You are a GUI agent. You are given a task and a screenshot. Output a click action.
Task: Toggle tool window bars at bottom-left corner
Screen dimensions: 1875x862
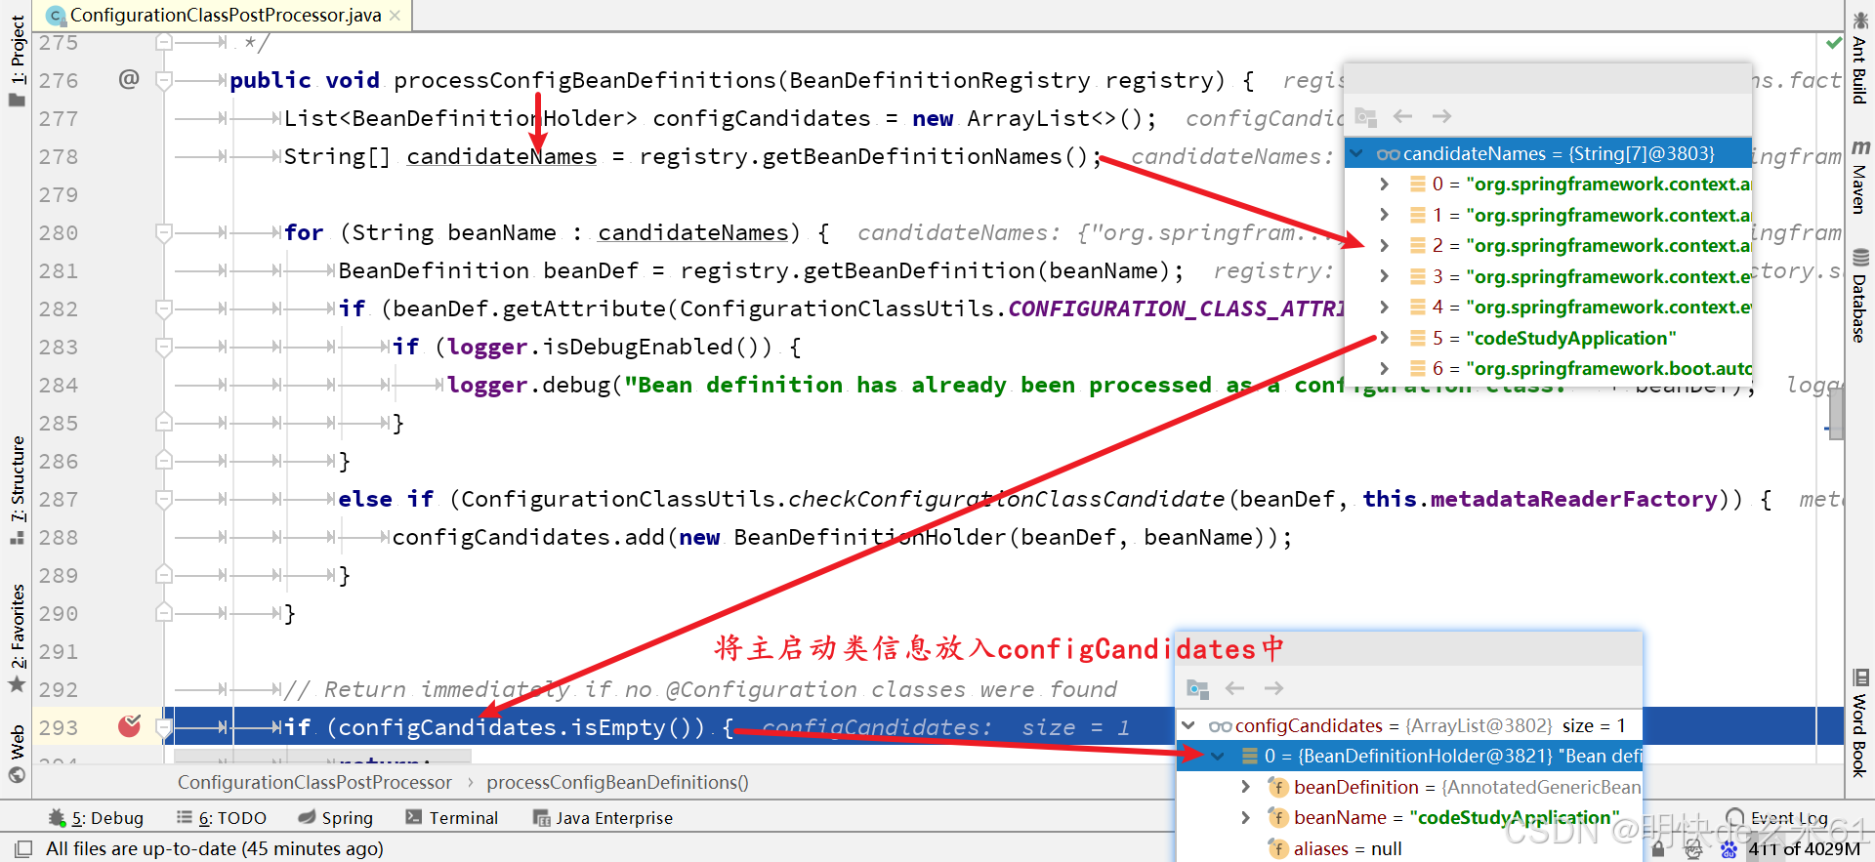click(x=24, y=848)
